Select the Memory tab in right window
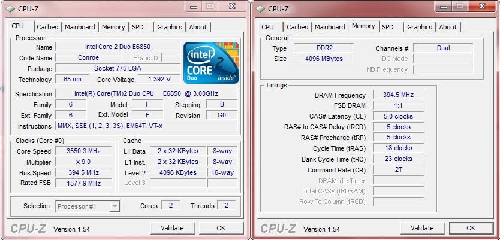 [x=363, y=26]
